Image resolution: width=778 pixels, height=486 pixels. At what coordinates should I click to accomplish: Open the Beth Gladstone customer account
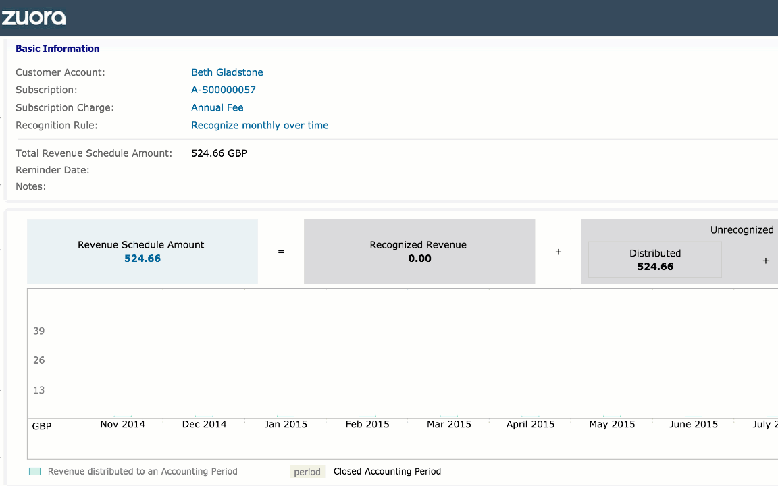click(x=227, y=72)
